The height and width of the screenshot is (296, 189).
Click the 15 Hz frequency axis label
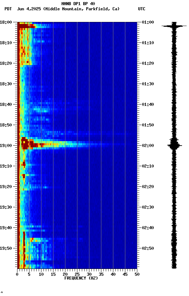[53, 274]
